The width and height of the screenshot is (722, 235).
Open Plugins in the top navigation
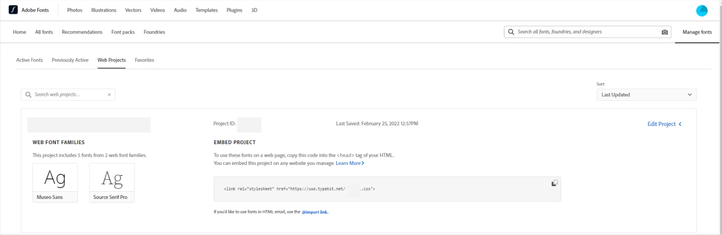point(234,10)
